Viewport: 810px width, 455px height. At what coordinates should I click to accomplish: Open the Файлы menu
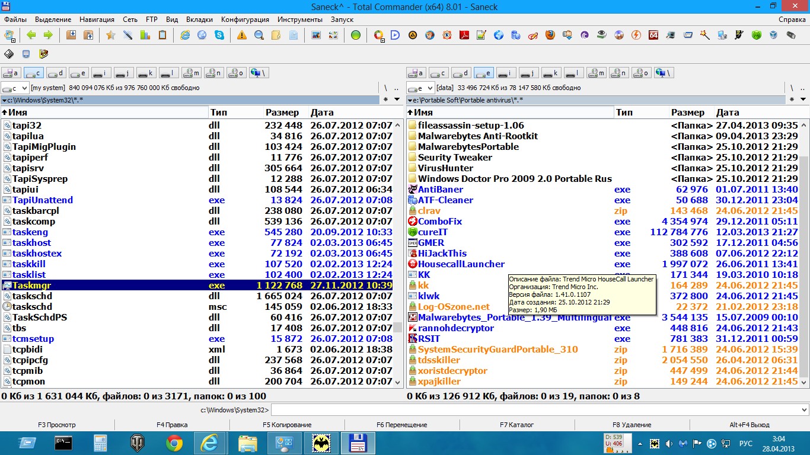[15, 20]
